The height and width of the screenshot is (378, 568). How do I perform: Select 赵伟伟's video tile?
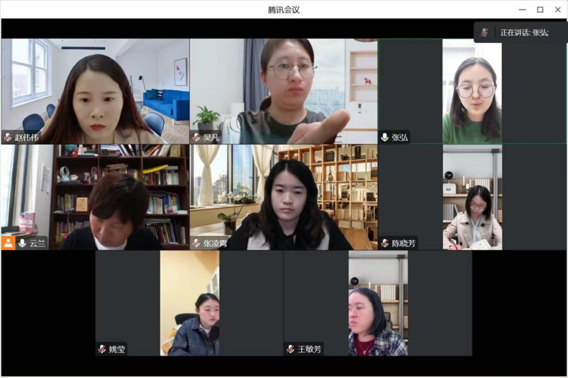pyautogui.click(x=95, y=91)
